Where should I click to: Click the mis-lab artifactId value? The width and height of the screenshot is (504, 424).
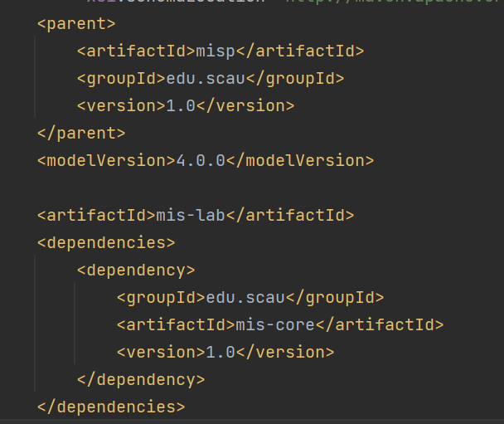191,215
